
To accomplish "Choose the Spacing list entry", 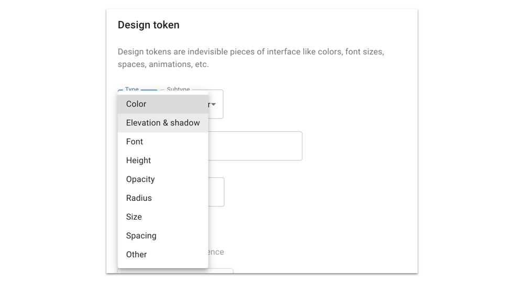I will [x=141, y=236].
